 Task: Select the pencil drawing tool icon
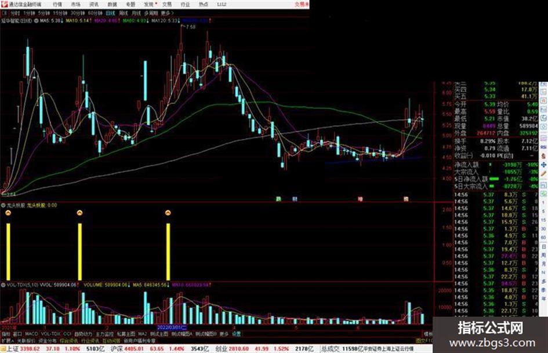543,173
